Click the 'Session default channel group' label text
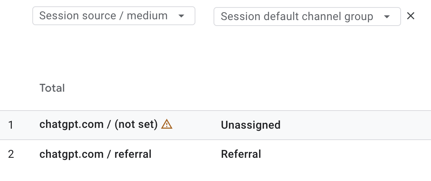This screenshot has height=181, width=431. [297, 17]
